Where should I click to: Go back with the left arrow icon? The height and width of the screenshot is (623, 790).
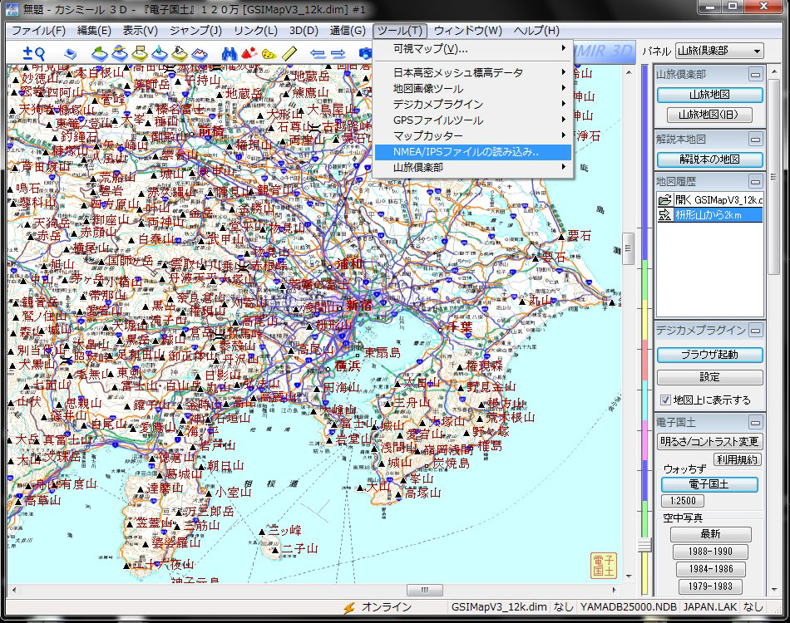click(x=318, y=54)
